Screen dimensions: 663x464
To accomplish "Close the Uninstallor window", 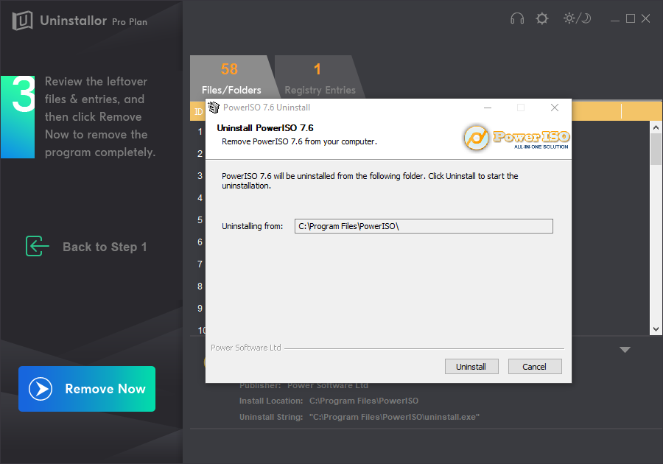I will pyautogui.click(x=645, y=18).
